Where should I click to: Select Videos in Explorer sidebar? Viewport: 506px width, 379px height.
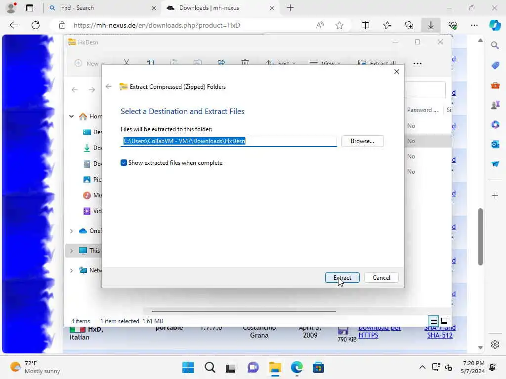(92, 211)
